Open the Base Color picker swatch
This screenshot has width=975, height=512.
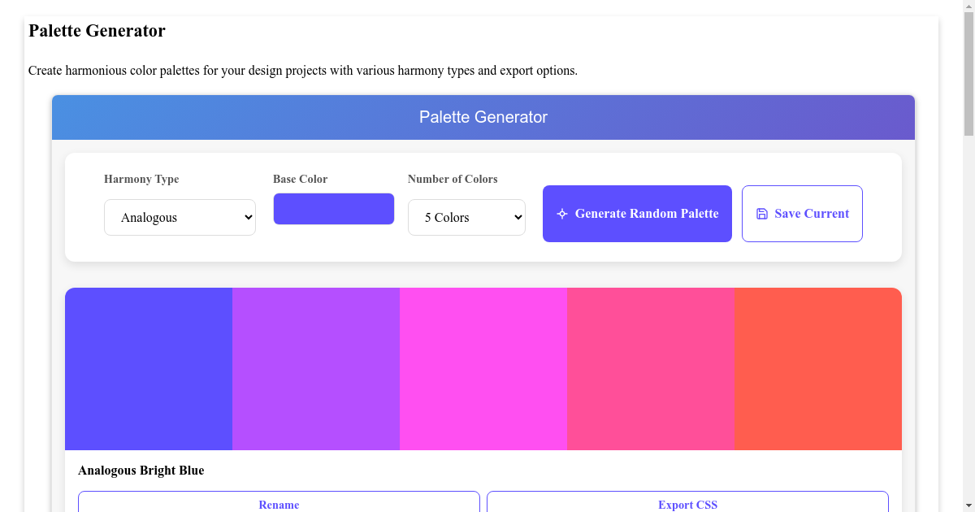(333, 209)
